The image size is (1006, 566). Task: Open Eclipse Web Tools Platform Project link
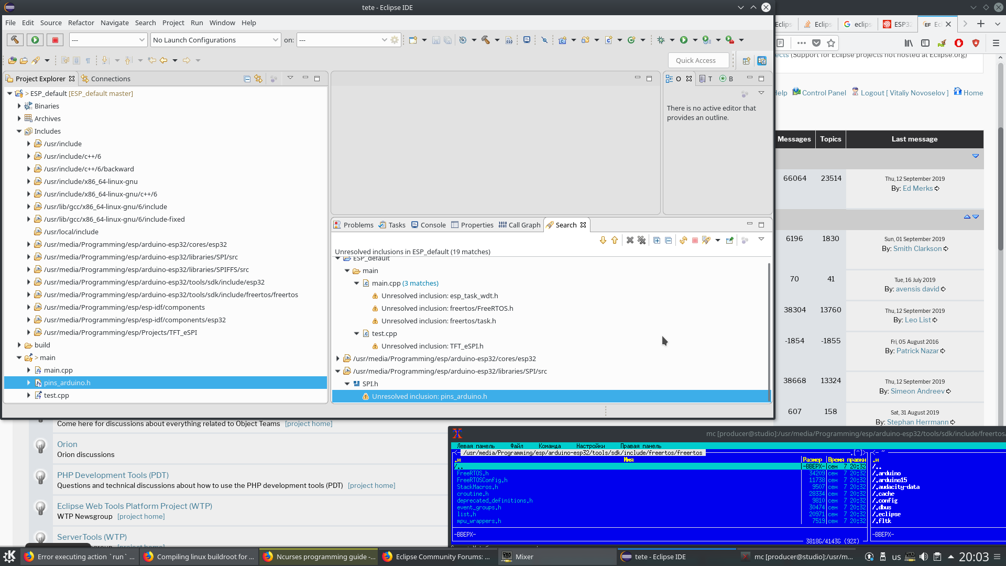(x=135, y=506)
